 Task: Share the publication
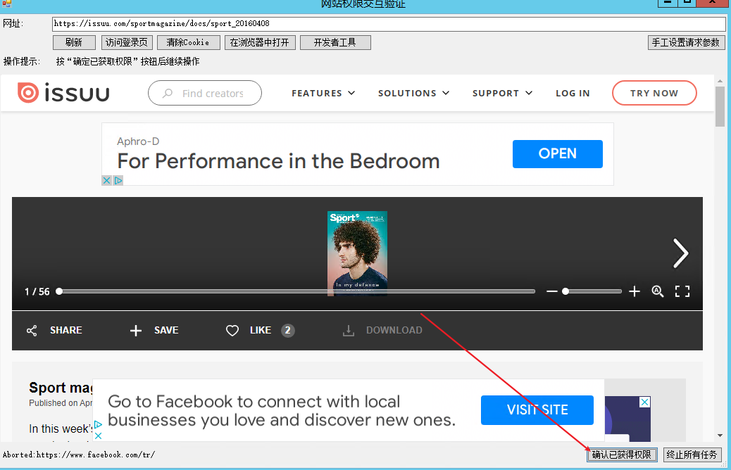[x=54, y=330]
